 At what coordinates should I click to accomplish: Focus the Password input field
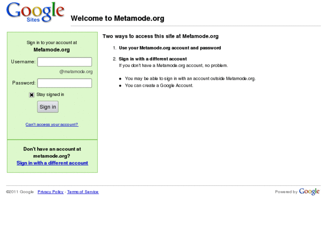pos(64,83)
